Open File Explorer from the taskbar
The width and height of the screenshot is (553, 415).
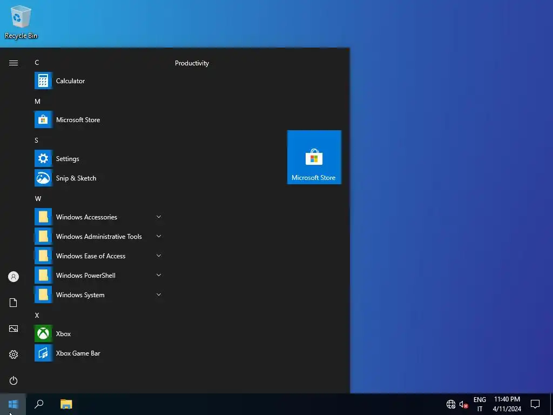[x=66, y=404]
